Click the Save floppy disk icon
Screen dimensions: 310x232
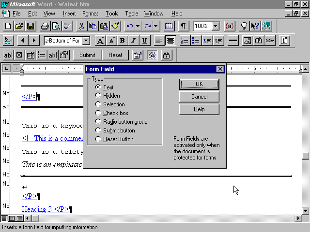tap(31, 26)
